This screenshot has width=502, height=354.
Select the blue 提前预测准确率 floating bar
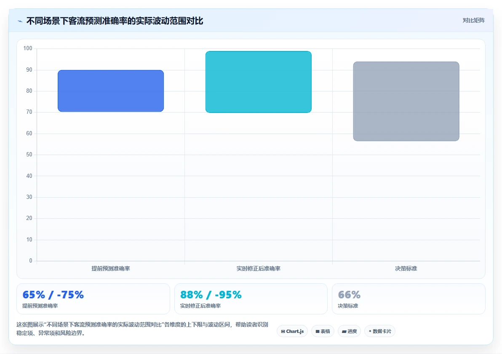[111, 91]
